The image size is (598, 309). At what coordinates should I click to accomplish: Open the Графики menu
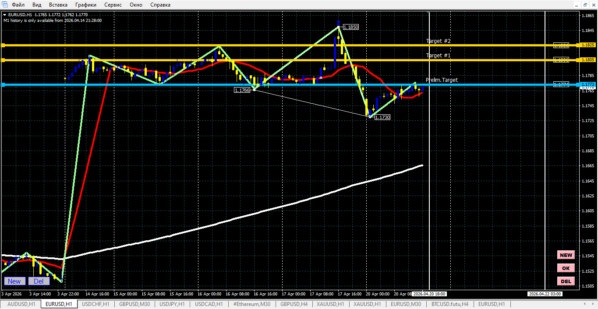[86, 5]
